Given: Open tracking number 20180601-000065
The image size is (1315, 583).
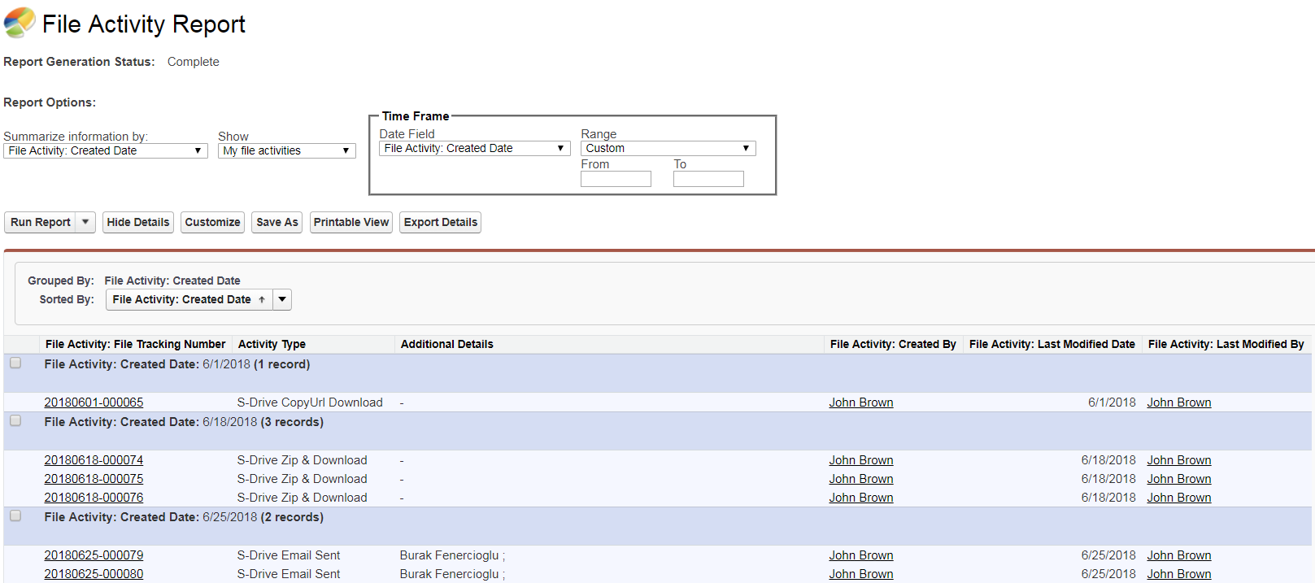Looking at the screenshot, I should (x=94, y=402).
